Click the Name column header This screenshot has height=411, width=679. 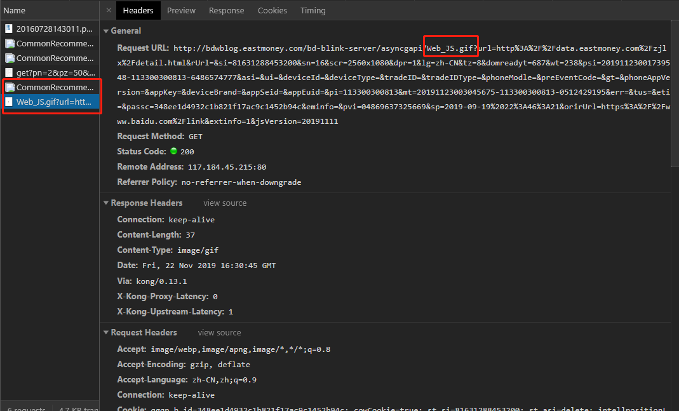pos(50,10)
